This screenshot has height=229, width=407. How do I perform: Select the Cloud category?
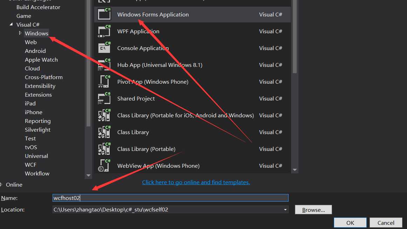(x=32, y=69)
